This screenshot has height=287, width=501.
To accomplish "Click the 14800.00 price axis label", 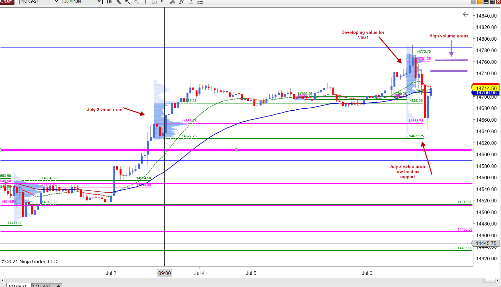I will point(486,39).
